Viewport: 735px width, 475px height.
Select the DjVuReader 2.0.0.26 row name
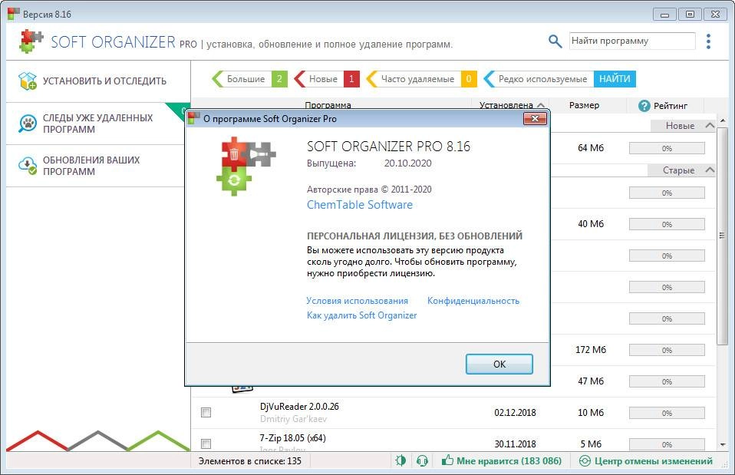pyautogui.click(x=299, y=407)
